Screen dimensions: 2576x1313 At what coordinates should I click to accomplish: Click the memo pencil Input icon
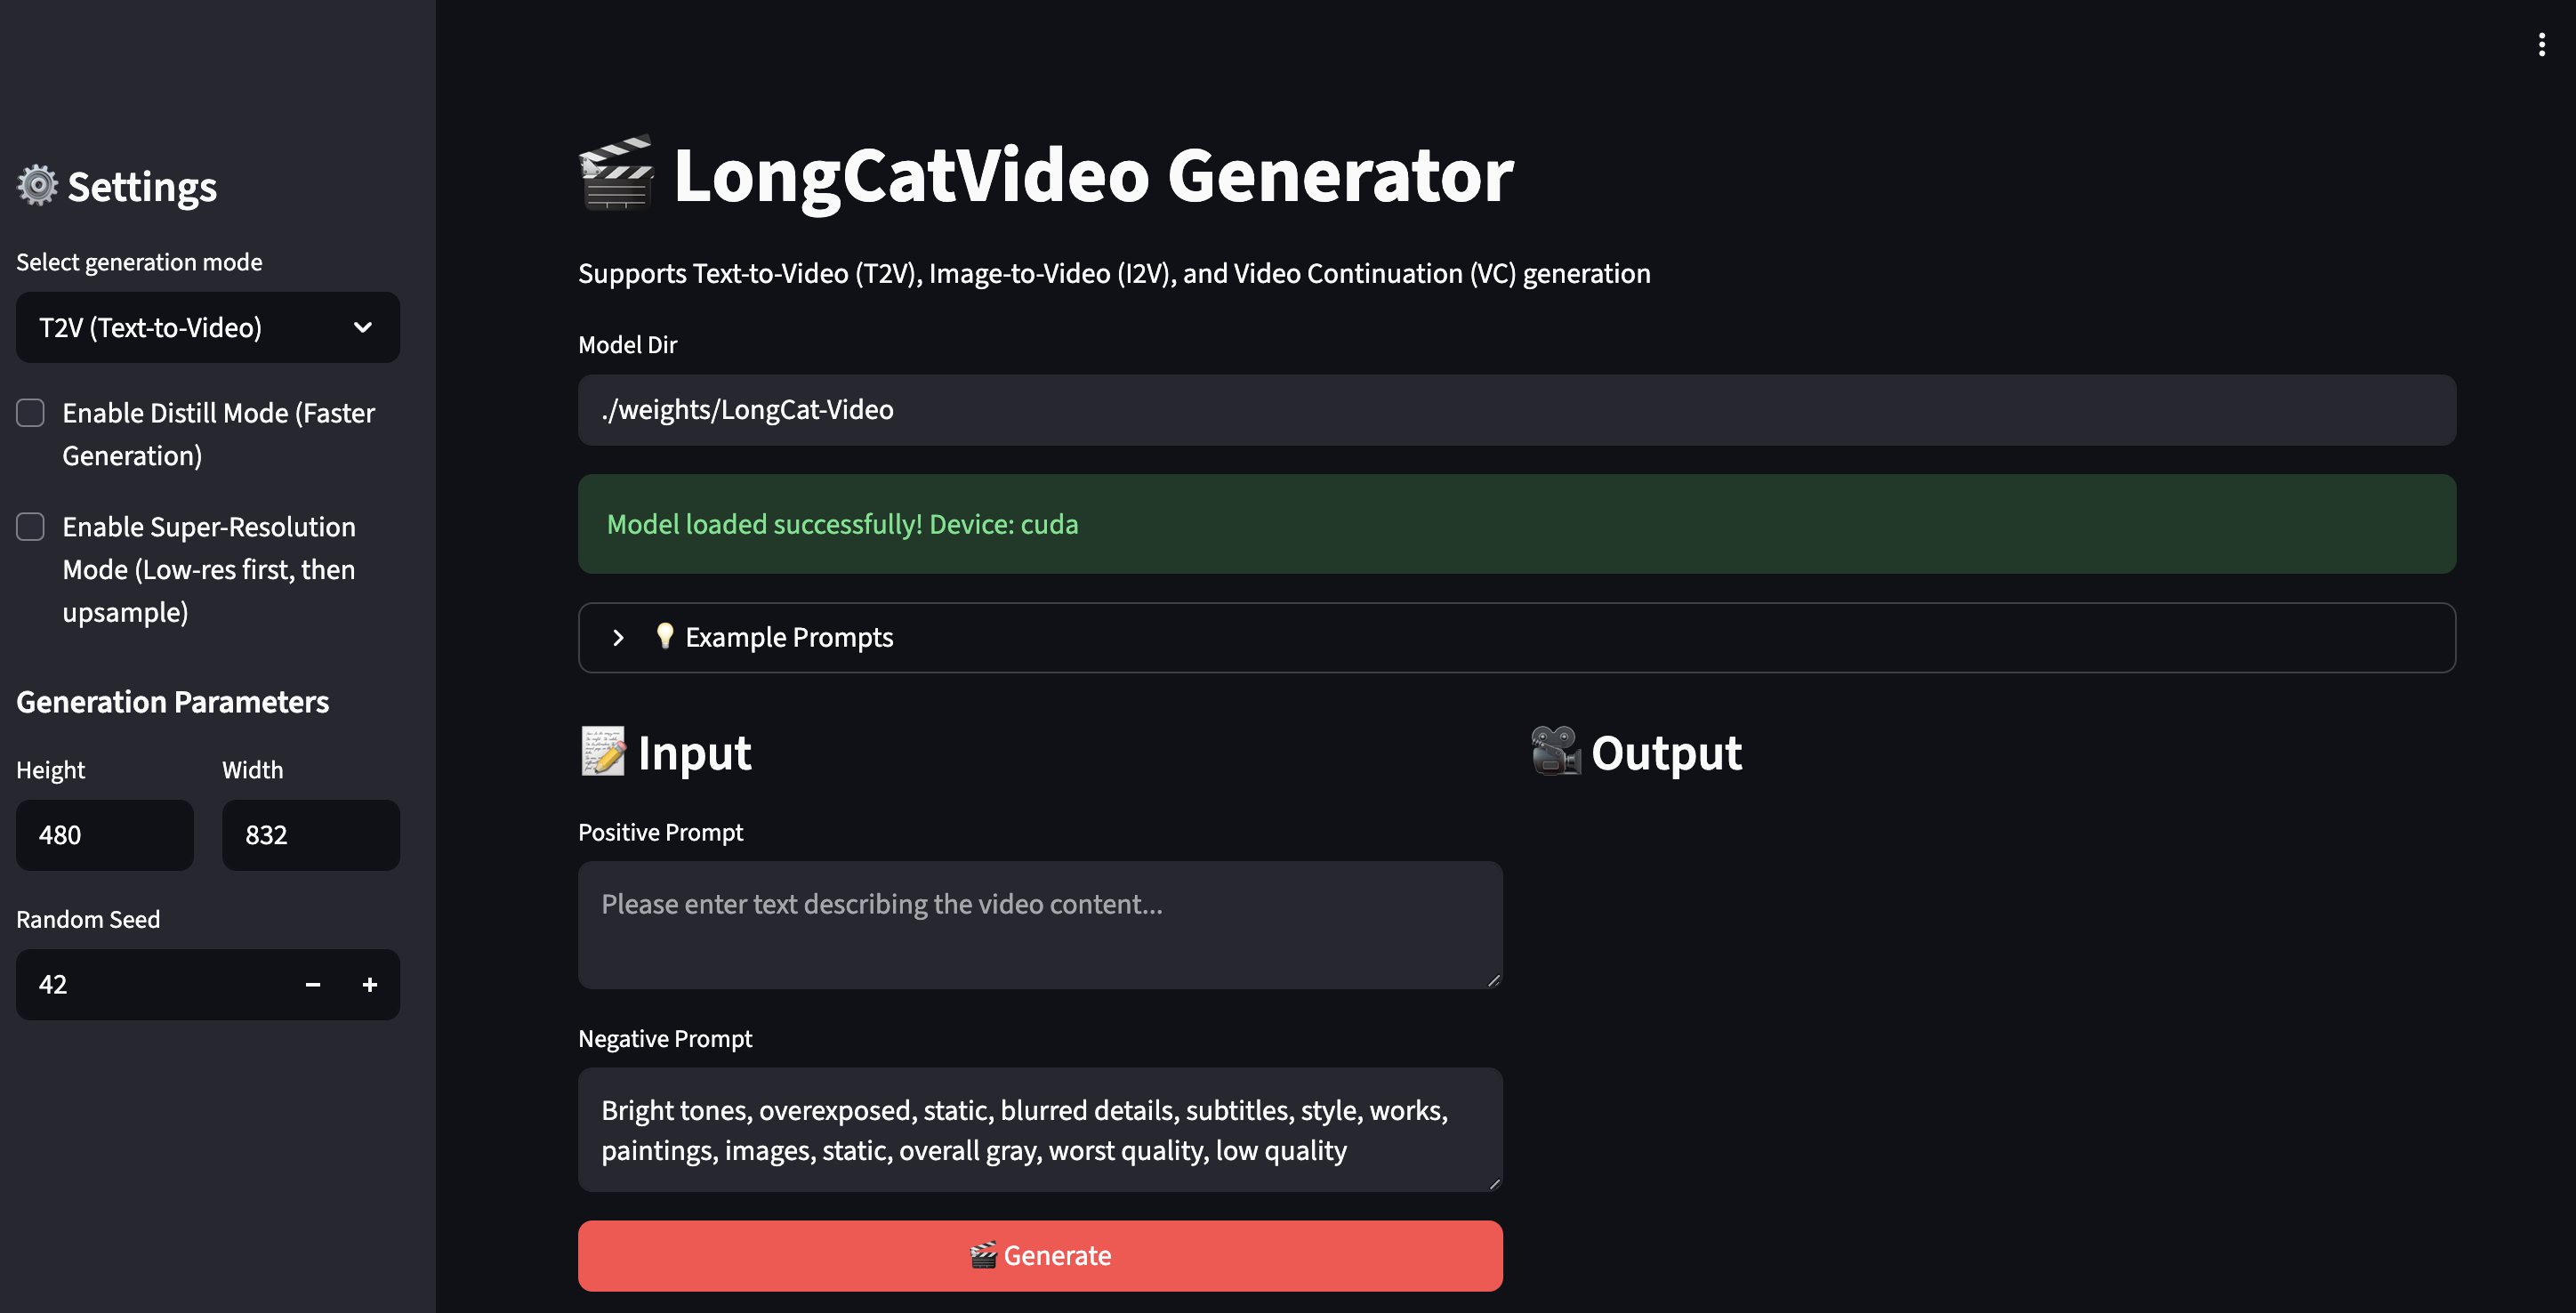click(603, 752)
